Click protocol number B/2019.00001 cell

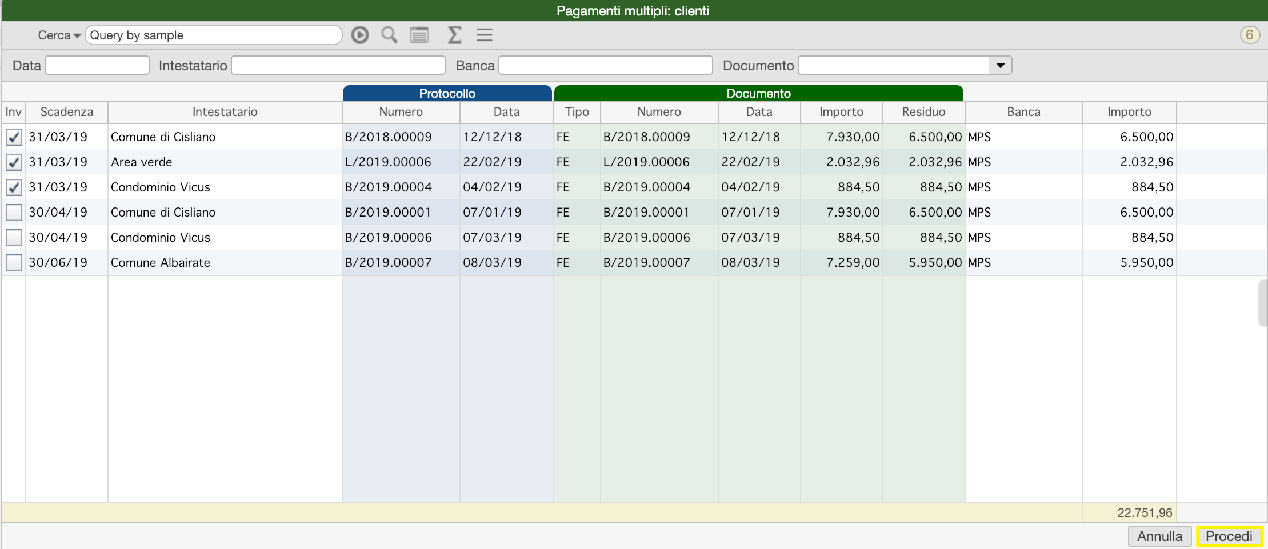click(401, 213)
